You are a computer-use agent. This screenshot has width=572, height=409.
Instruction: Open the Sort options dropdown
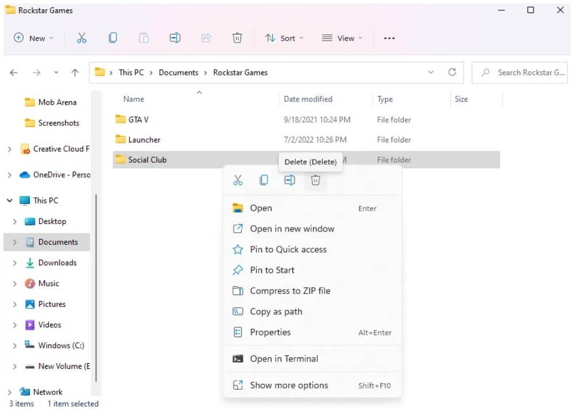pyautogui.click(x=284, y=38)
